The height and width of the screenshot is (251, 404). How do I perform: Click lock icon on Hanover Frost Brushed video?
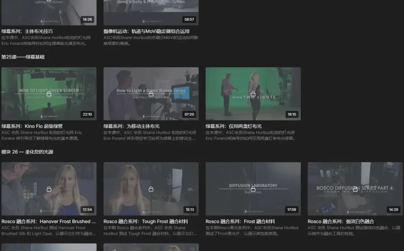(49, 189)
